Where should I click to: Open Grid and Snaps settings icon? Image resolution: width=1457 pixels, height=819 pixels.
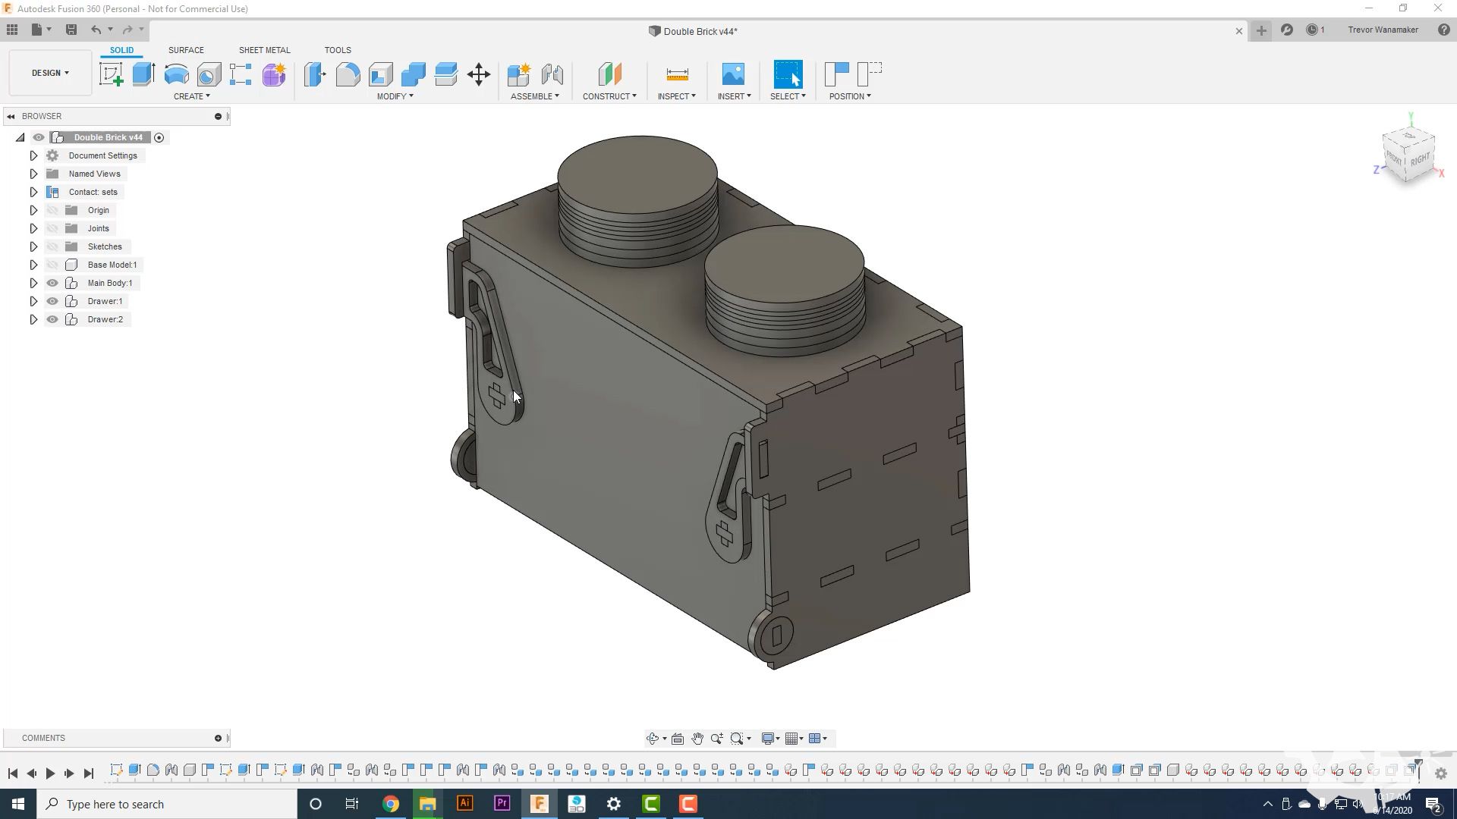(792, 739)
